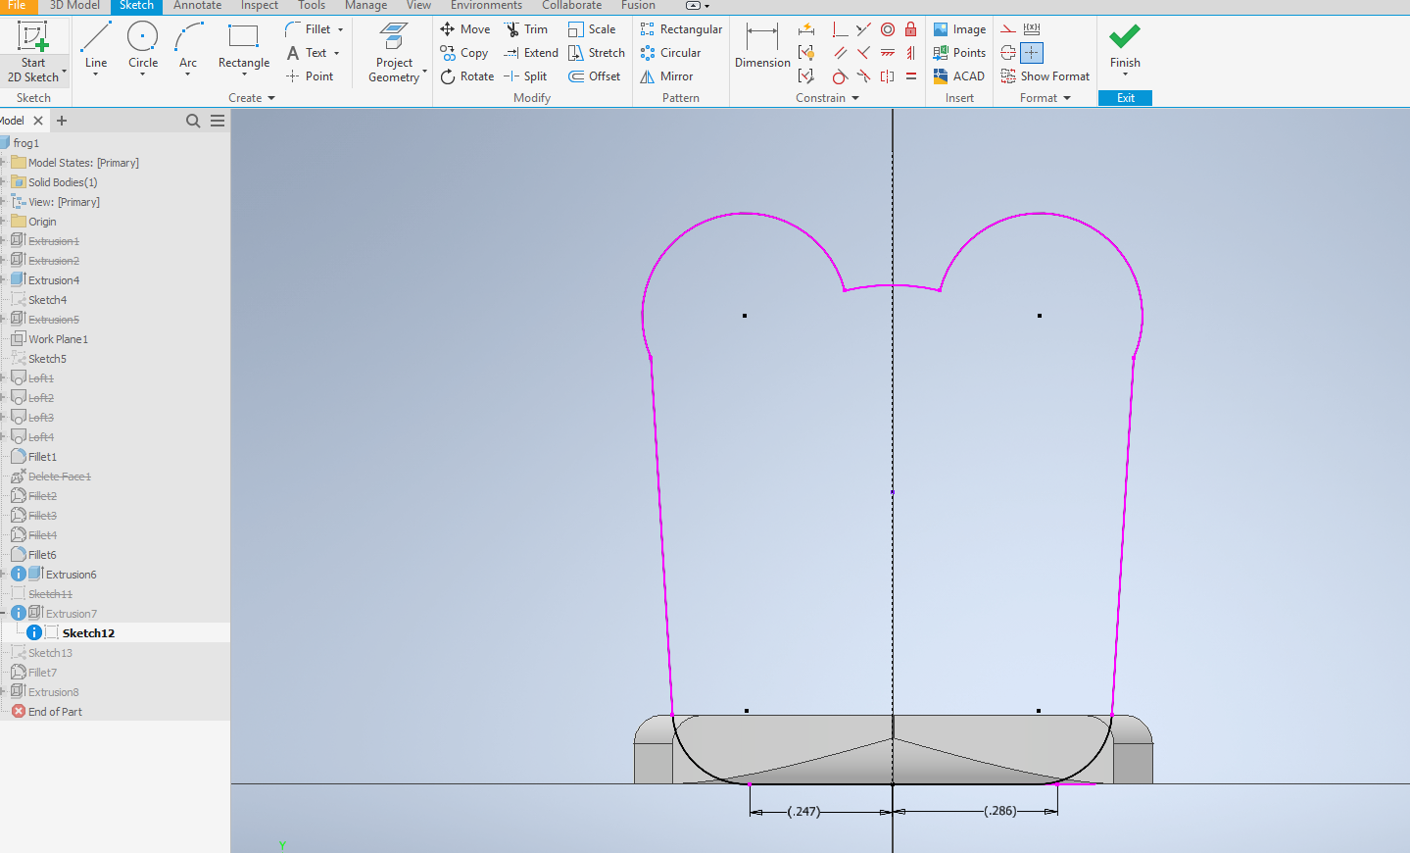Toggle Show Format display

[x=1045, y=76]
